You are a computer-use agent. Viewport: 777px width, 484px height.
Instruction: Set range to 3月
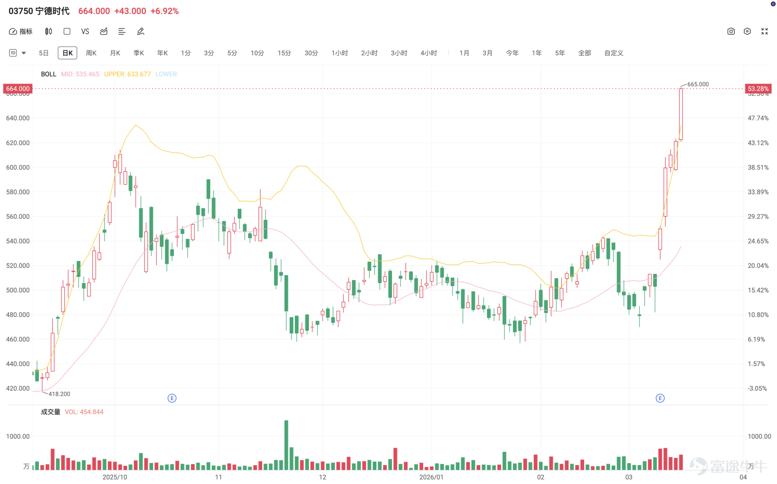point(488,53)
